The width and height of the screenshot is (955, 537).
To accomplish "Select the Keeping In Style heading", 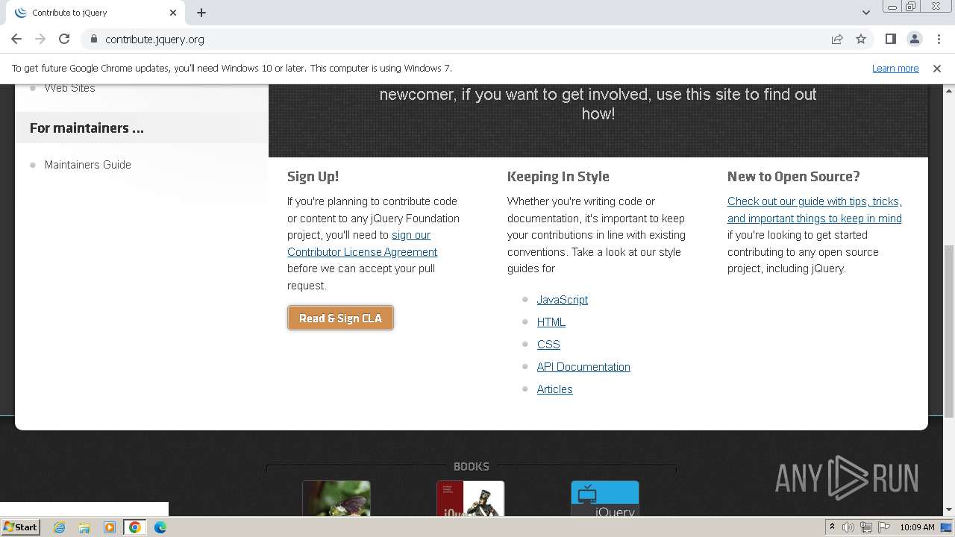I will [x=558, y=177].
